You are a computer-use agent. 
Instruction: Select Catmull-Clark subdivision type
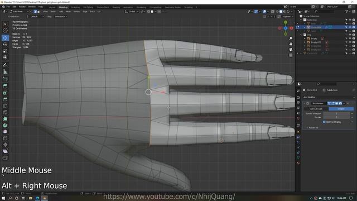316,109
